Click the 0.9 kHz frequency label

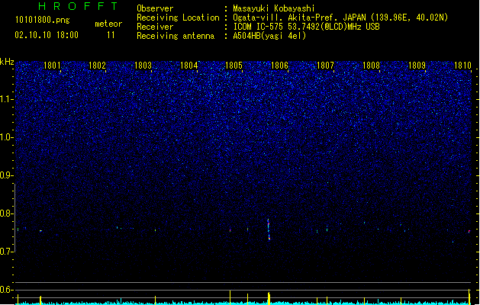6,175
